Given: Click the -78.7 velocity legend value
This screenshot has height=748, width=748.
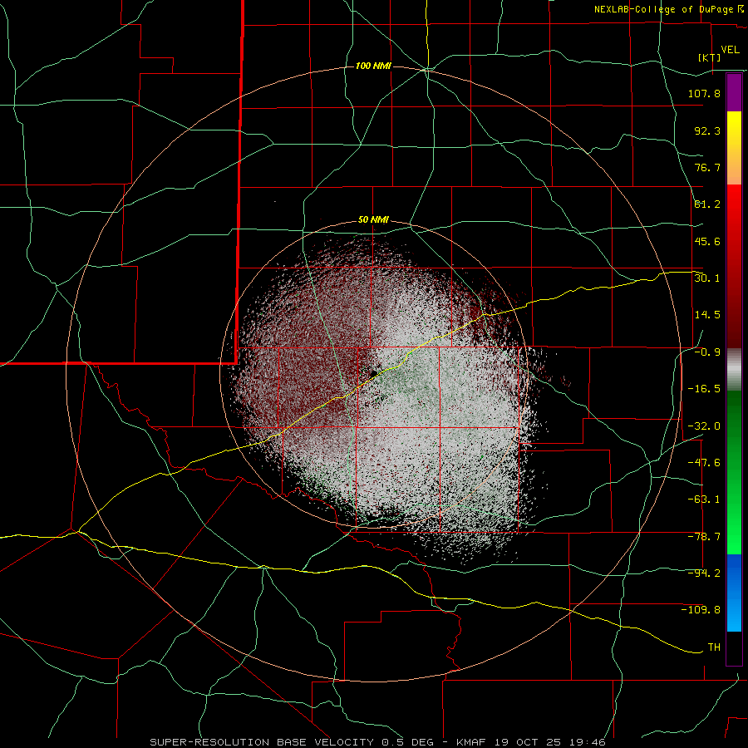Looking at the screenshot, I should [x=704, y=537].
